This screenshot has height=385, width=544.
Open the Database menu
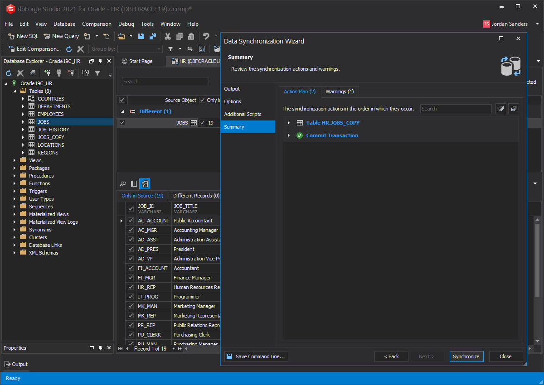(x=64, y=24)
